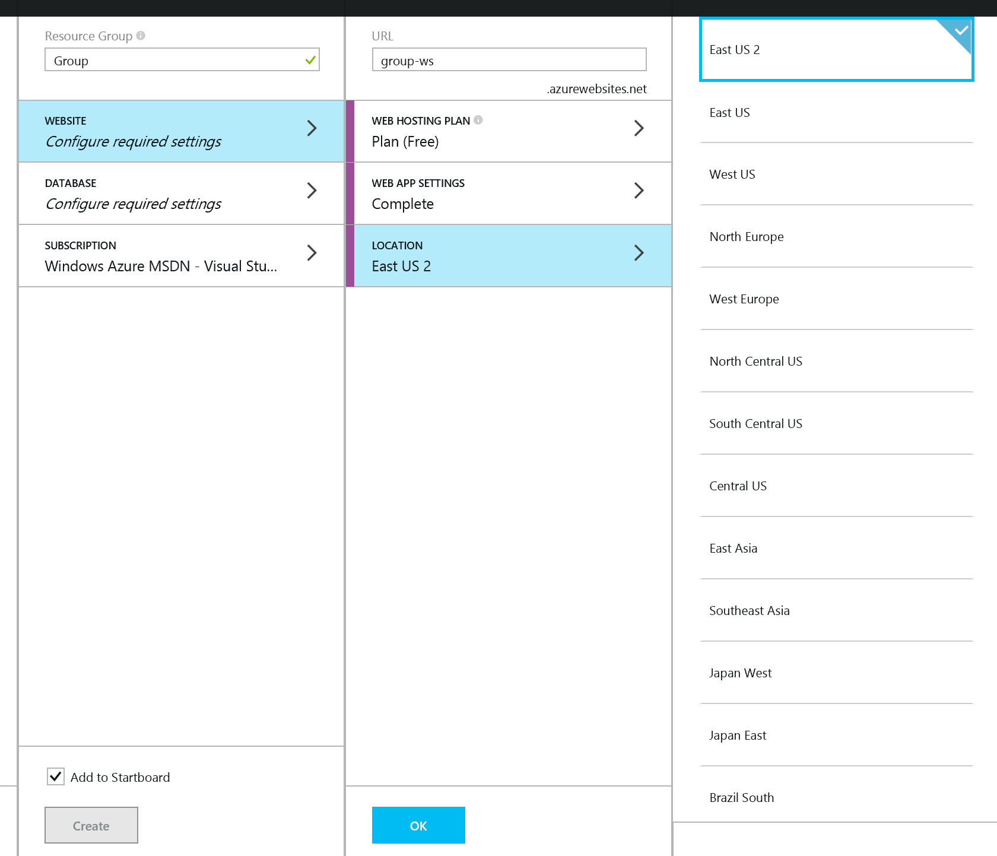Click the 'Add to Startboard' label
Image resolution: width=997 pixels, height=856 pixels.
point(120,777)
